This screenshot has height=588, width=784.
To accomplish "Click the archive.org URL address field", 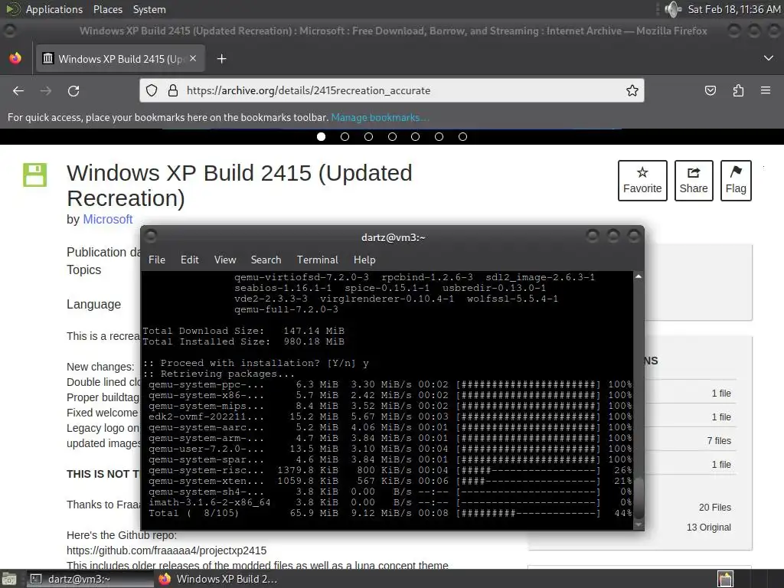I will tap(391, 90).
